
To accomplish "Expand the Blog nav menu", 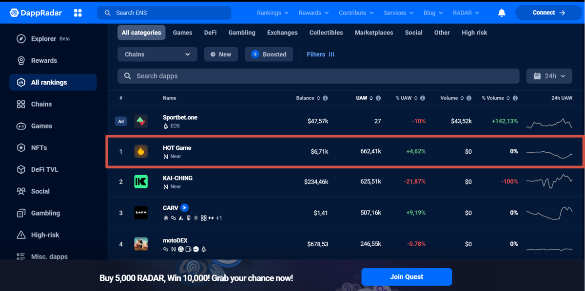I will [433, 13].
